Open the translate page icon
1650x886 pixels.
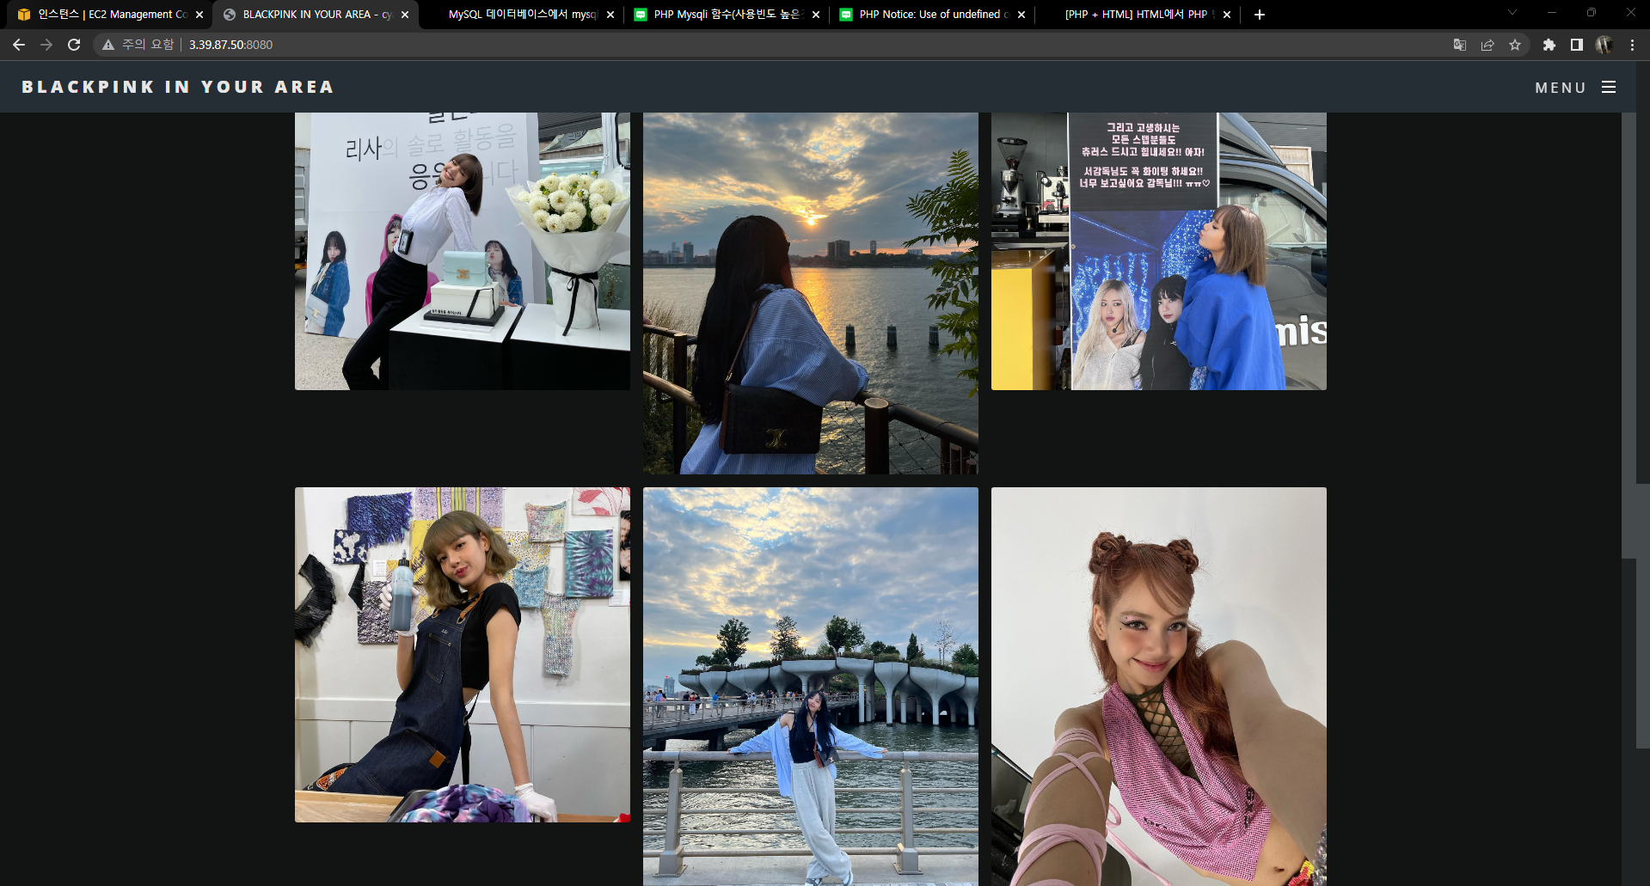point(1459,45)
